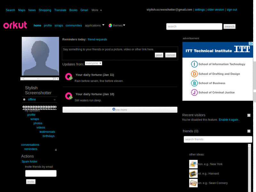Viewport: 256px width, 192px height.
Task: Click School of Information Technology 'I' icon
Action: (194, 64)
